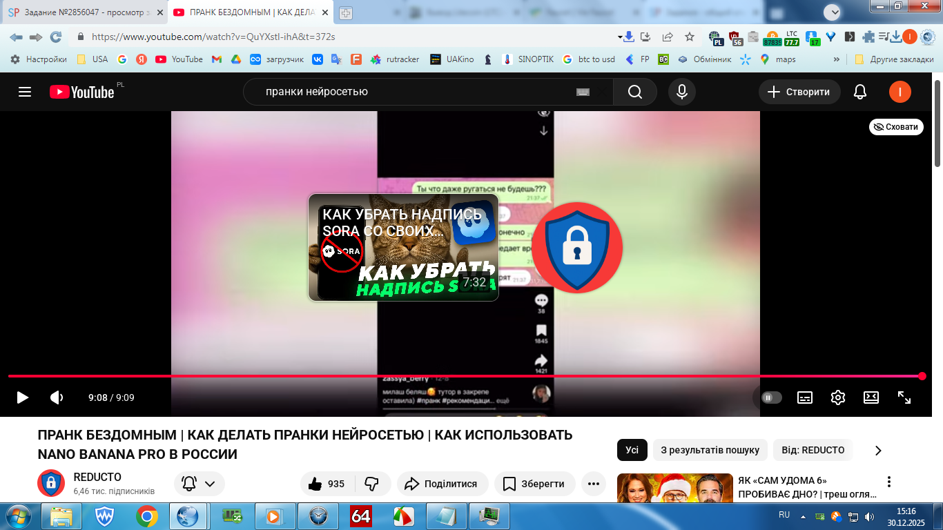The image size is (943, 530).
Task: Reload the page
Action: coord(56,37)
